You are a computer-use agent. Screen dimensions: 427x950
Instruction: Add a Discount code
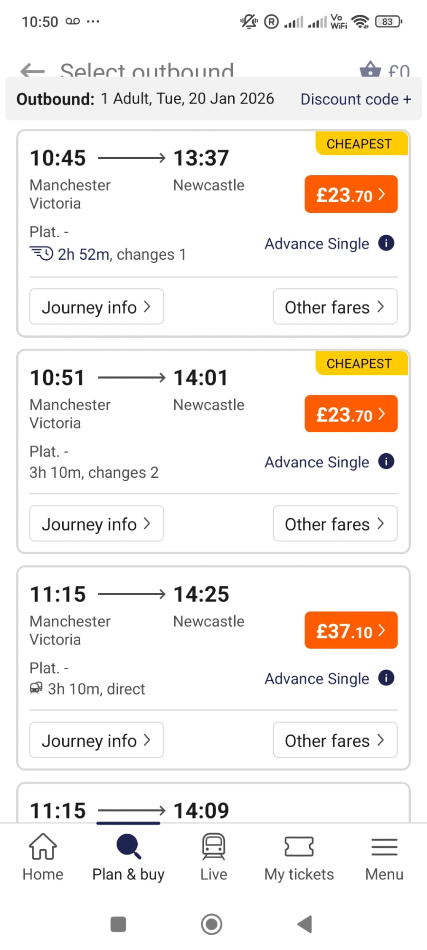[x=356, y=99]
